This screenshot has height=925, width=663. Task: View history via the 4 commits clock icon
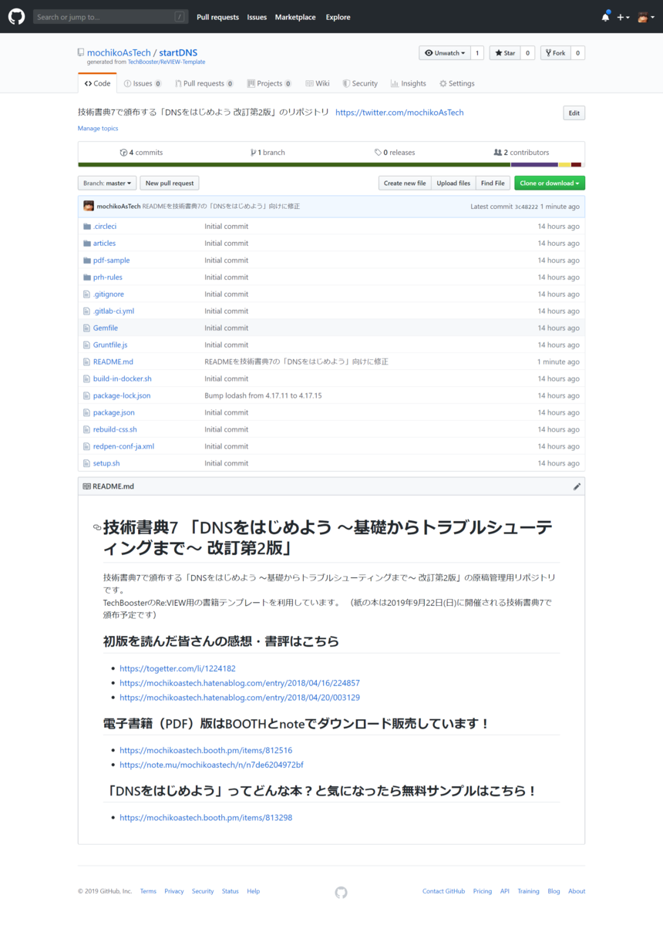pyautogui.click(x=122, y=152)
